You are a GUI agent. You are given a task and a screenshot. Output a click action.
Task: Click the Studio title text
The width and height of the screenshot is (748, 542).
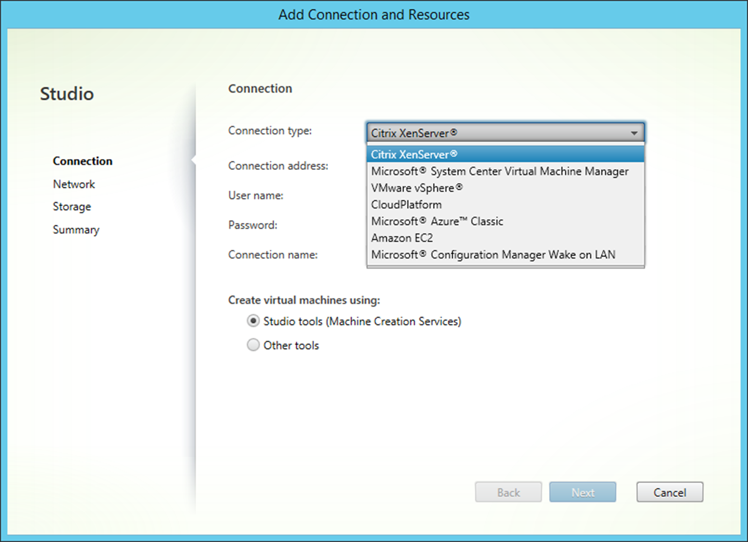point(67,94)
